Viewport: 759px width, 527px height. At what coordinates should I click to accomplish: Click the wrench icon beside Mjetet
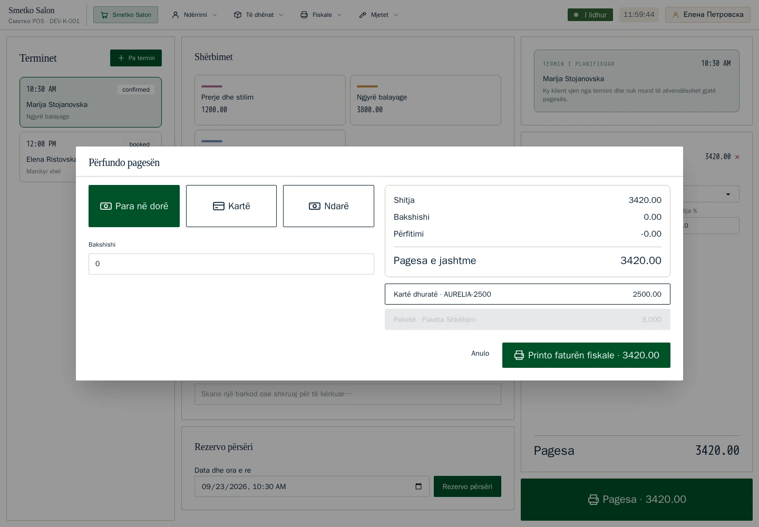point(363,15)
